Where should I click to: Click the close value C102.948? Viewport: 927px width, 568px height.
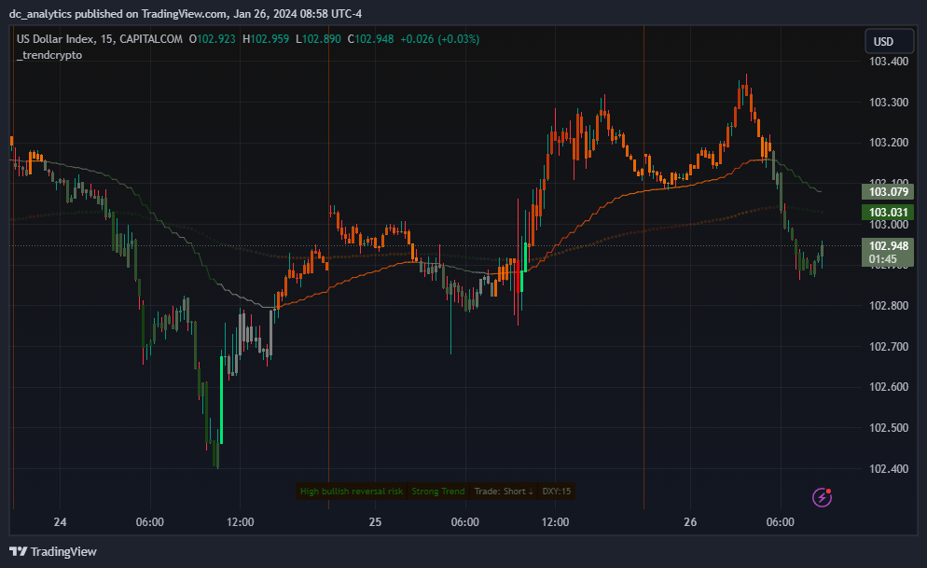click(x=370, y=39)
